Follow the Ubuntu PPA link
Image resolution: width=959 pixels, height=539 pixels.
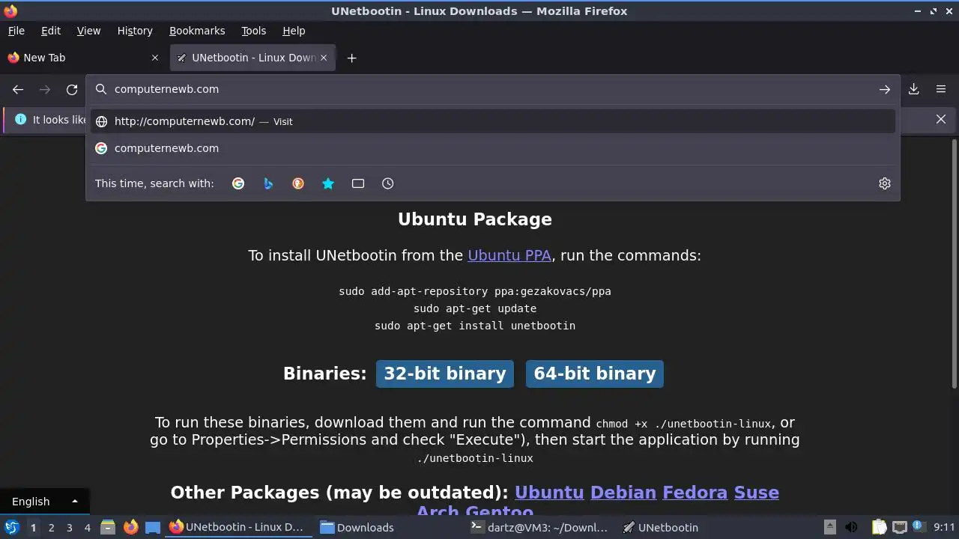pos(509,255)
